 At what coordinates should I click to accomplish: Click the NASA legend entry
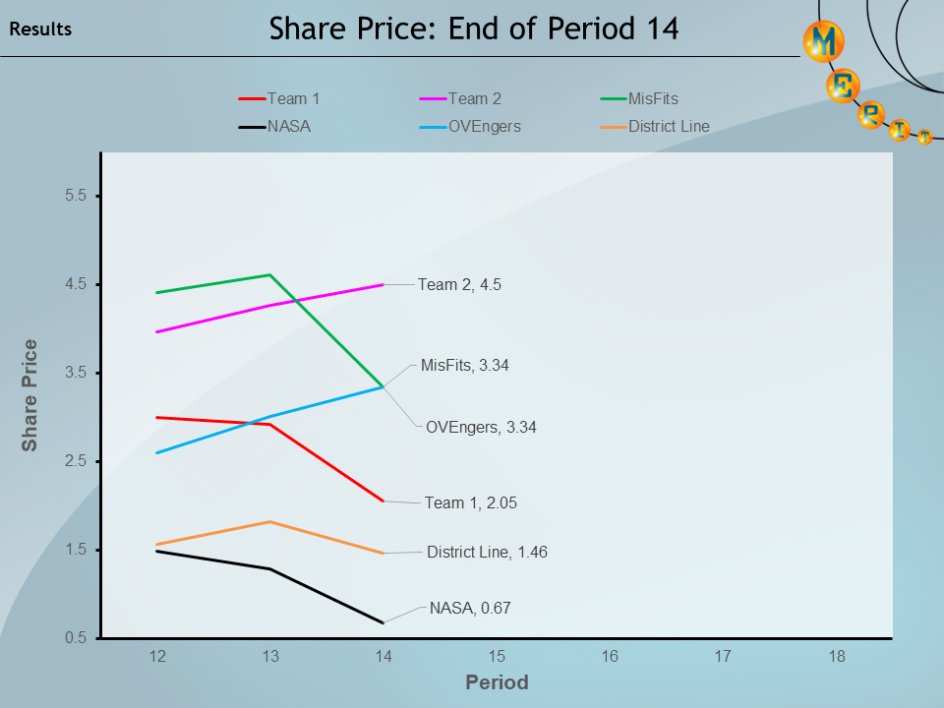[275, 126]
